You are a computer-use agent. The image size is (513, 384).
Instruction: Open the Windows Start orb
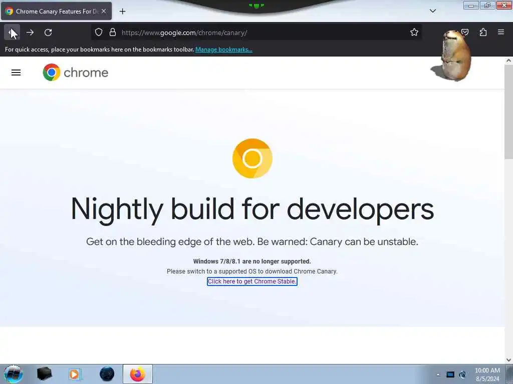click(x=14, y=374)
